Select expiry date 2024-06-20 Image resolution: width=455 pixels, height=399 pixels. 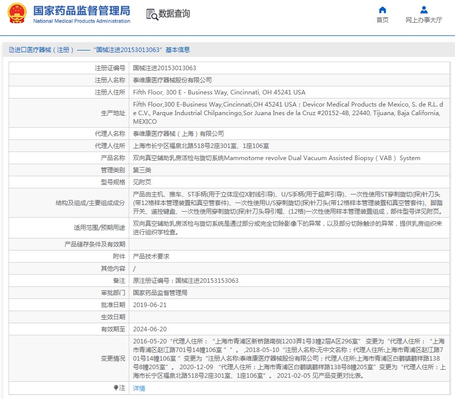150,329
